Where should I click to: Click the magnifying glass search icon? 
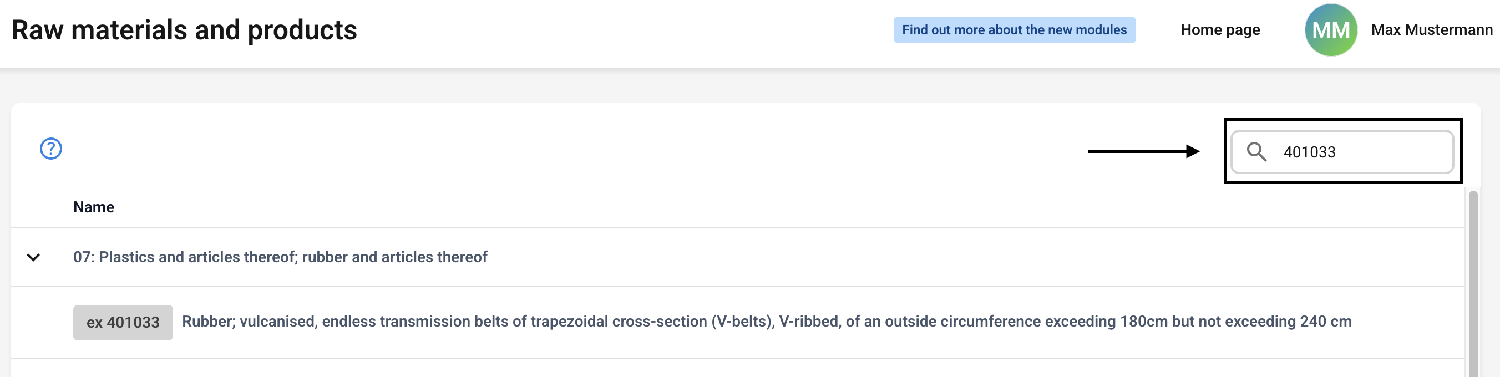click(1256, 152)
